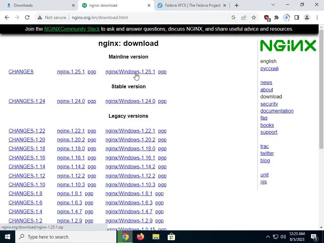The height and width of the screenshot is (243, 324).
Task: Download nginx-1.6.3 source
Action: 69,202
